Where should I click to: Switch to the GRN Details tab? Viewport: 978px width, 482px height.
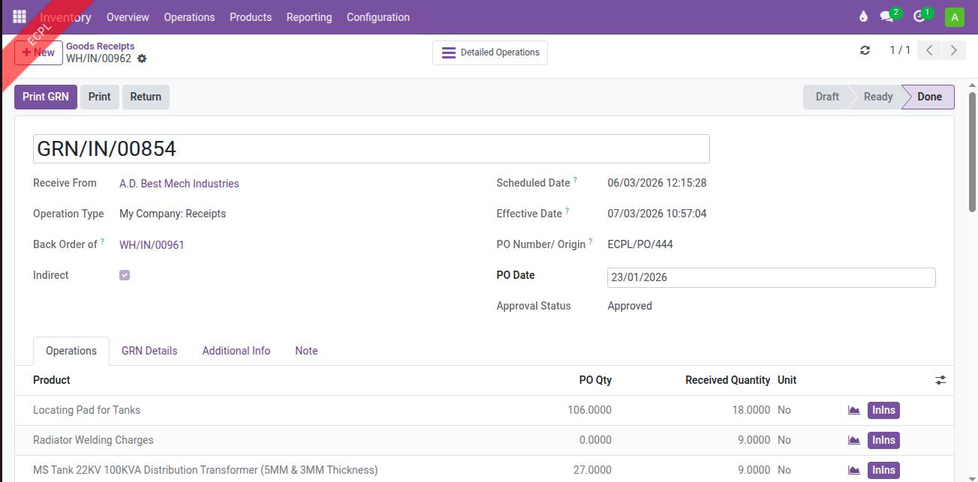(149, 351)
